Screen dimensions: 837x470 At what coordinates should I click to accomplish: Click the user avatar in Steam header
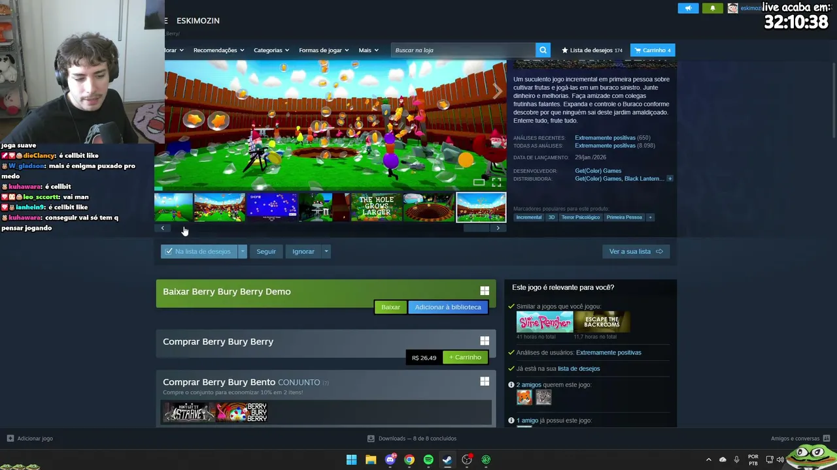(x=732, y=8)
